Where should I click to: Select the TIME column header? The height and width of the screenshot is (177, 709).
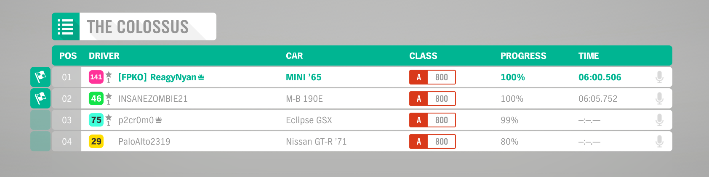pos(589,56)
